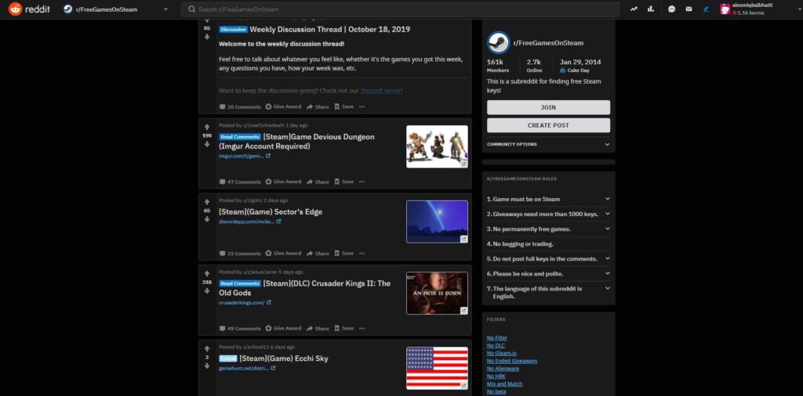The height and width of the screenshot is (396, 803).
Task: Downvote the Ecchi Sky post
Action: tap(207, 365)
